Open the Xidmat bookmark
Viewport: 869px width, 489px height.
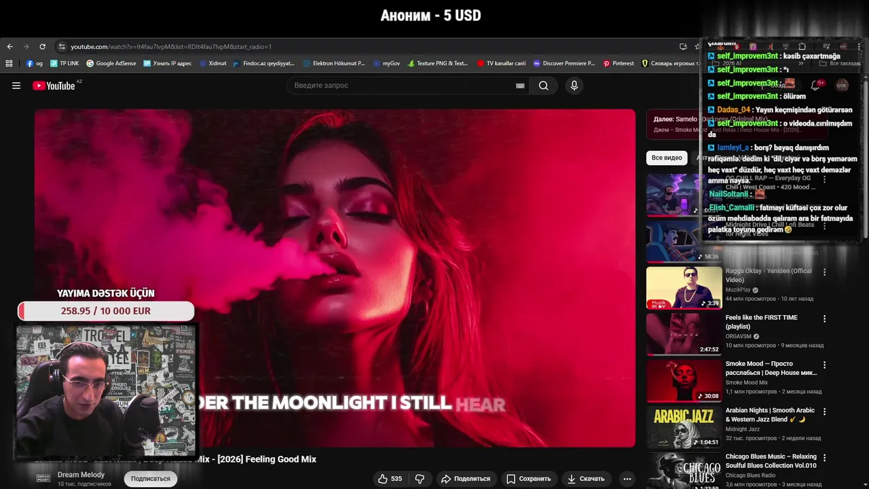pyautogui.click(x=212, y=63)
